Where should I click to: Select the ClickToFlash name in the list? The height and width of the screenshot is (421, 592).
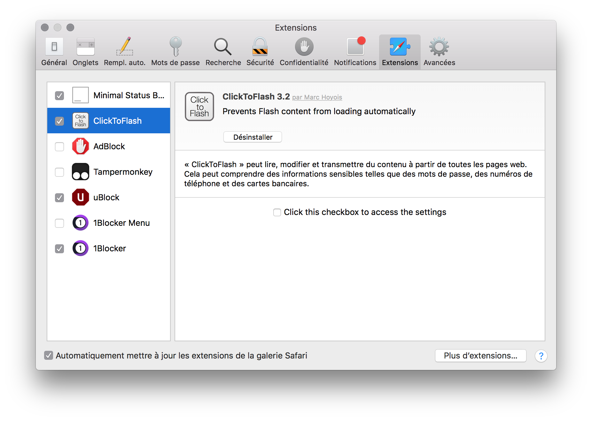tap(117, 121)
